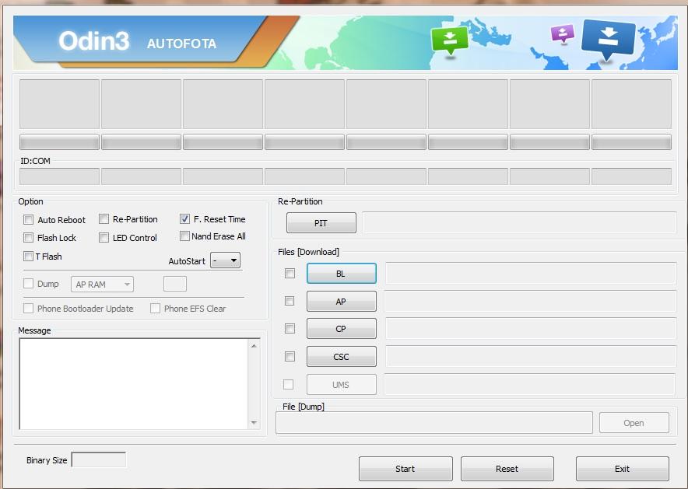Image resolution: width=688 pixels, height=489 pixels.
Task: Click the purple upload icon in banner
Action: 563,33
